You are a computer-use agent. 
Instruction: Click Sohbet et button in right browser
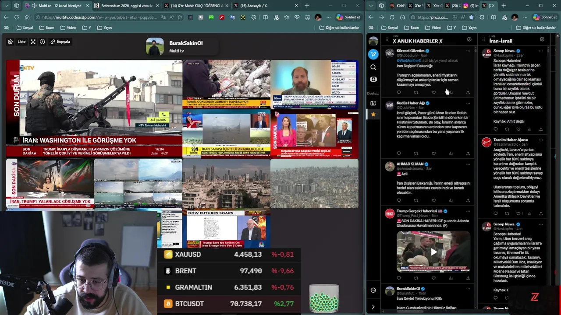tap(545, 17)
